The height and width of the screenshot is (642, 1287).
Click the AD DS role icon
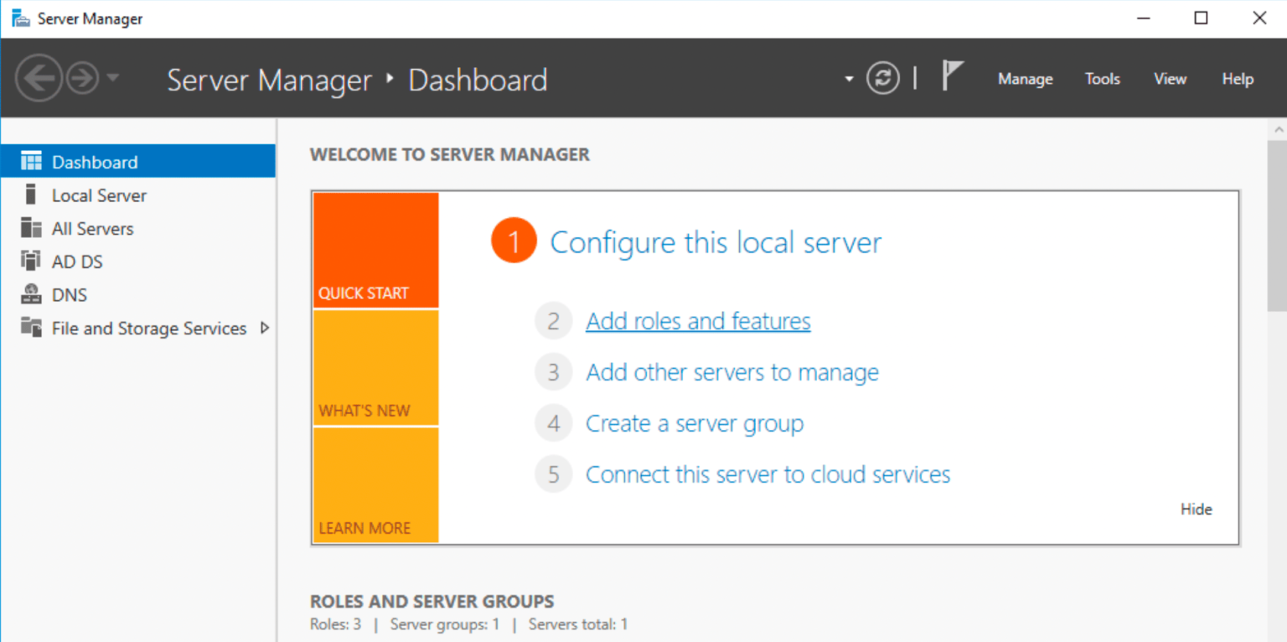31,261
